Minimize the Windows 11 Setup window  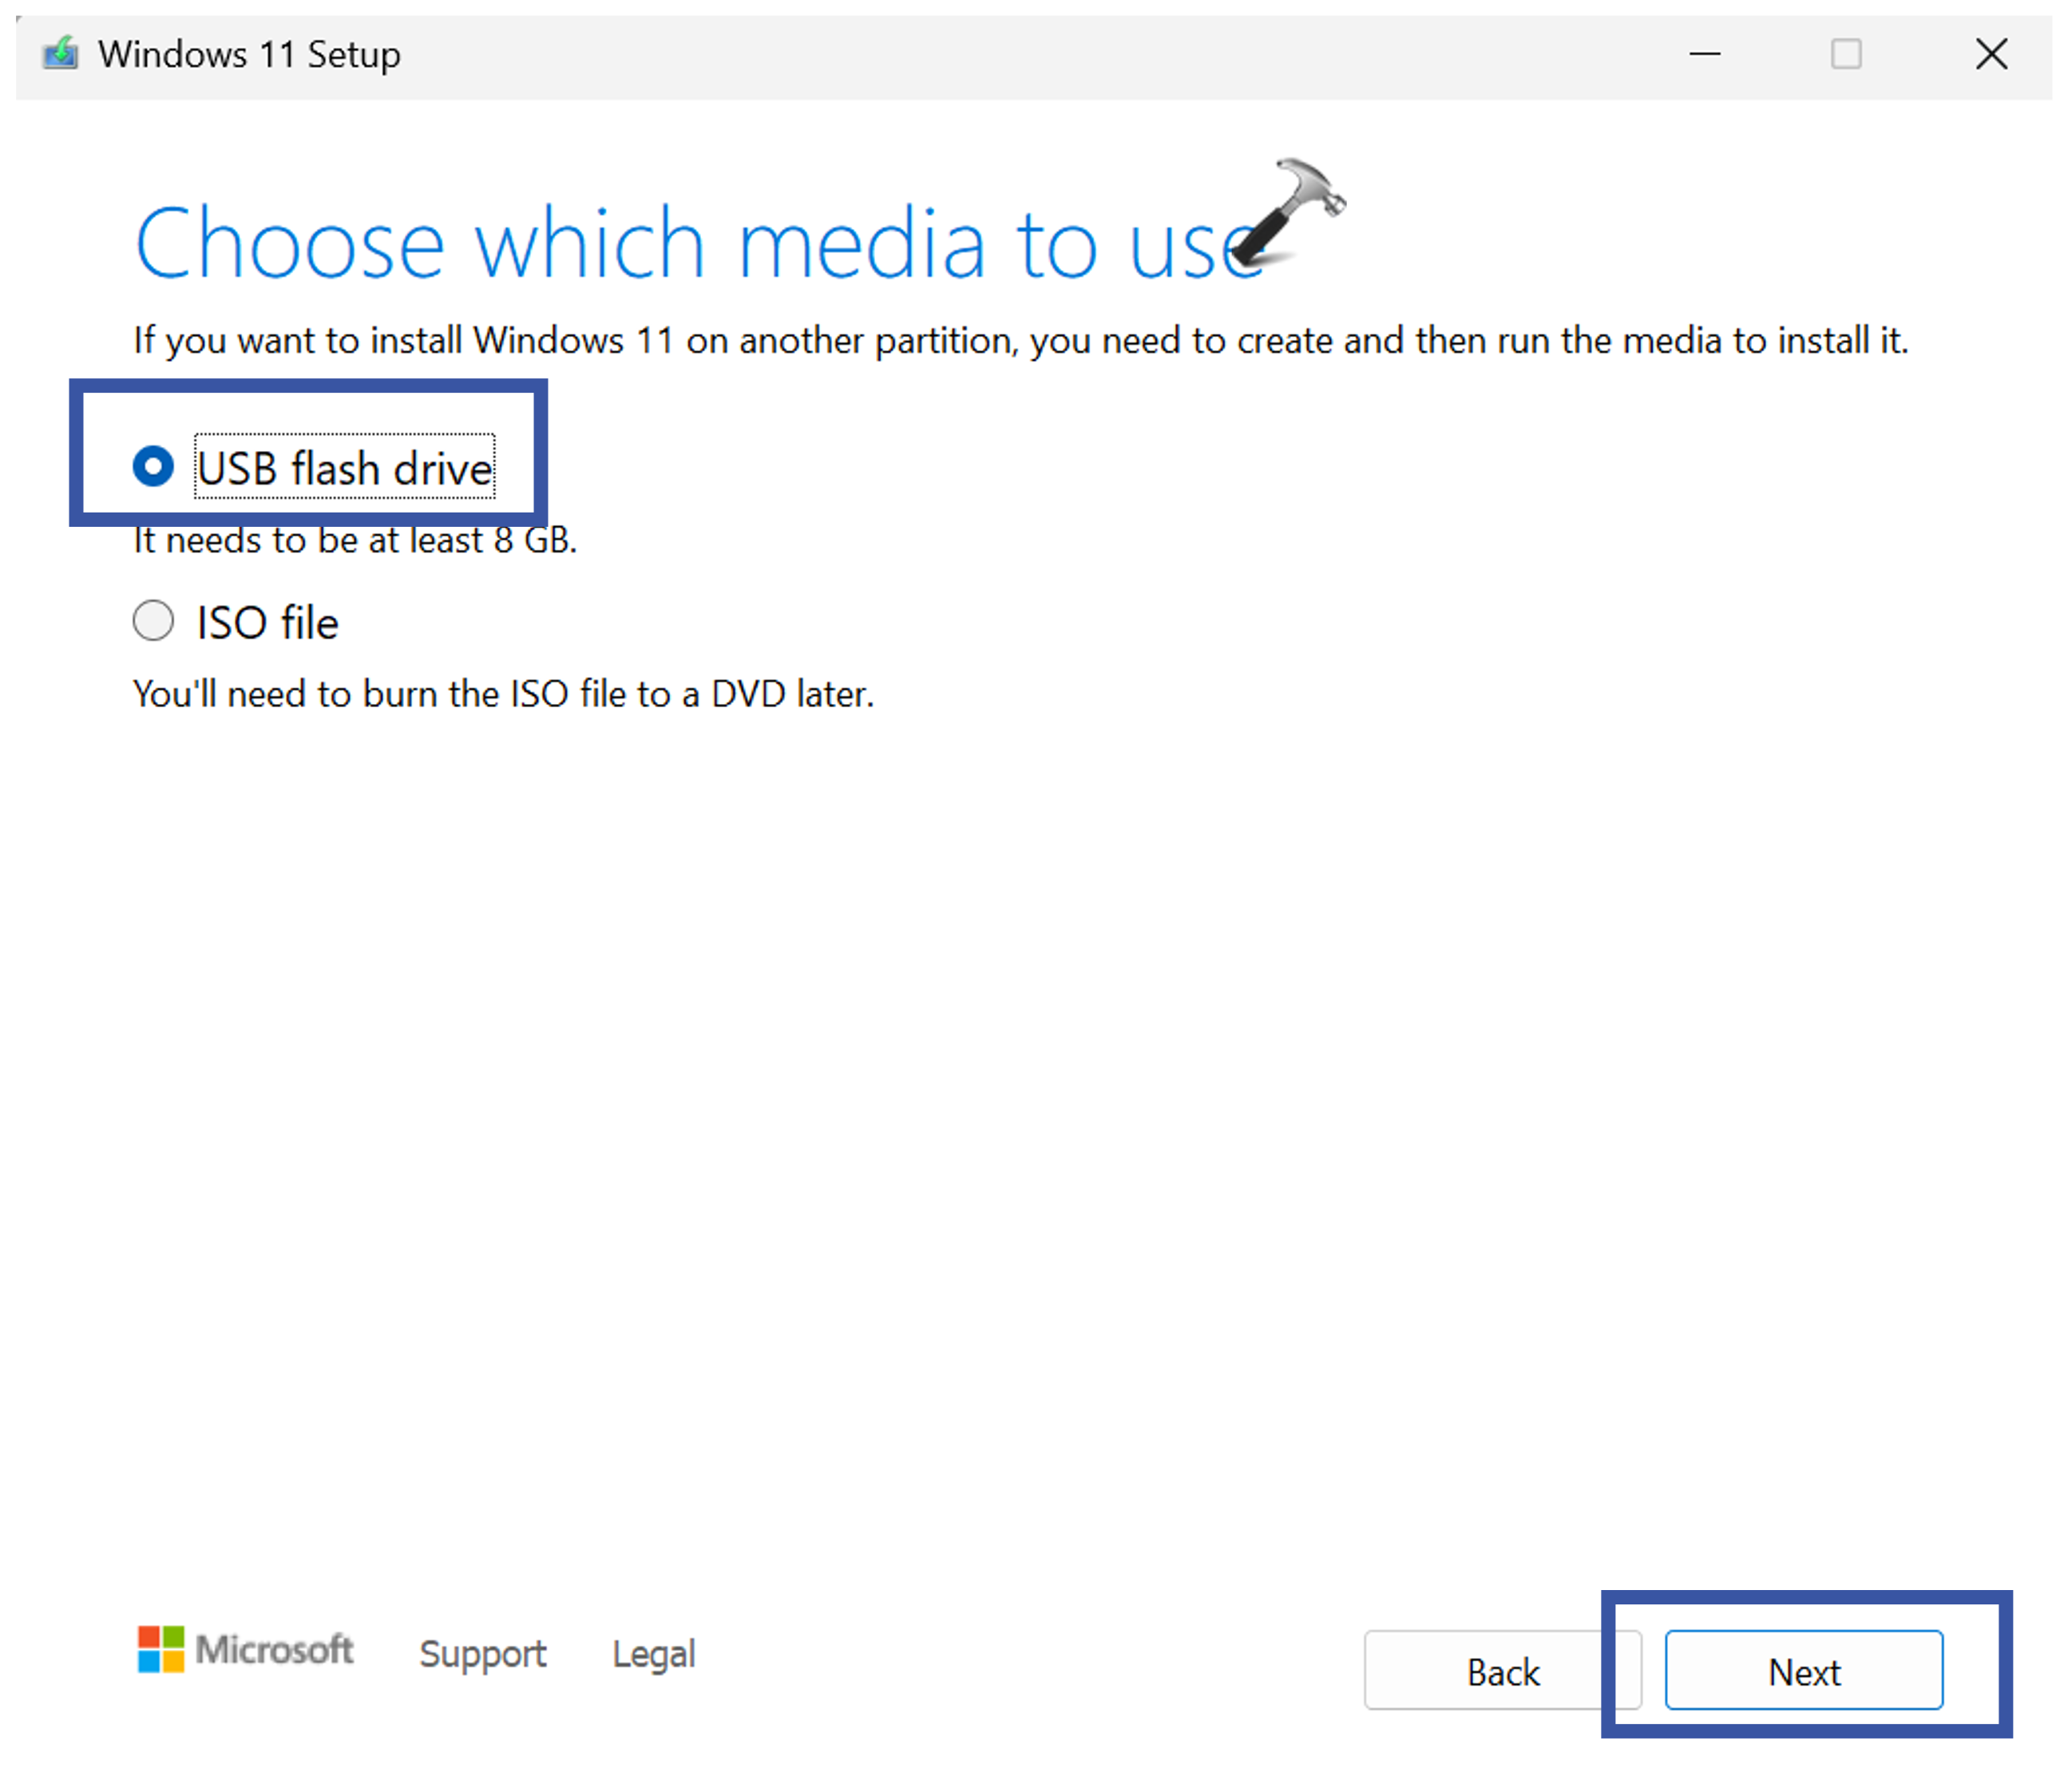click(1704, 54)
